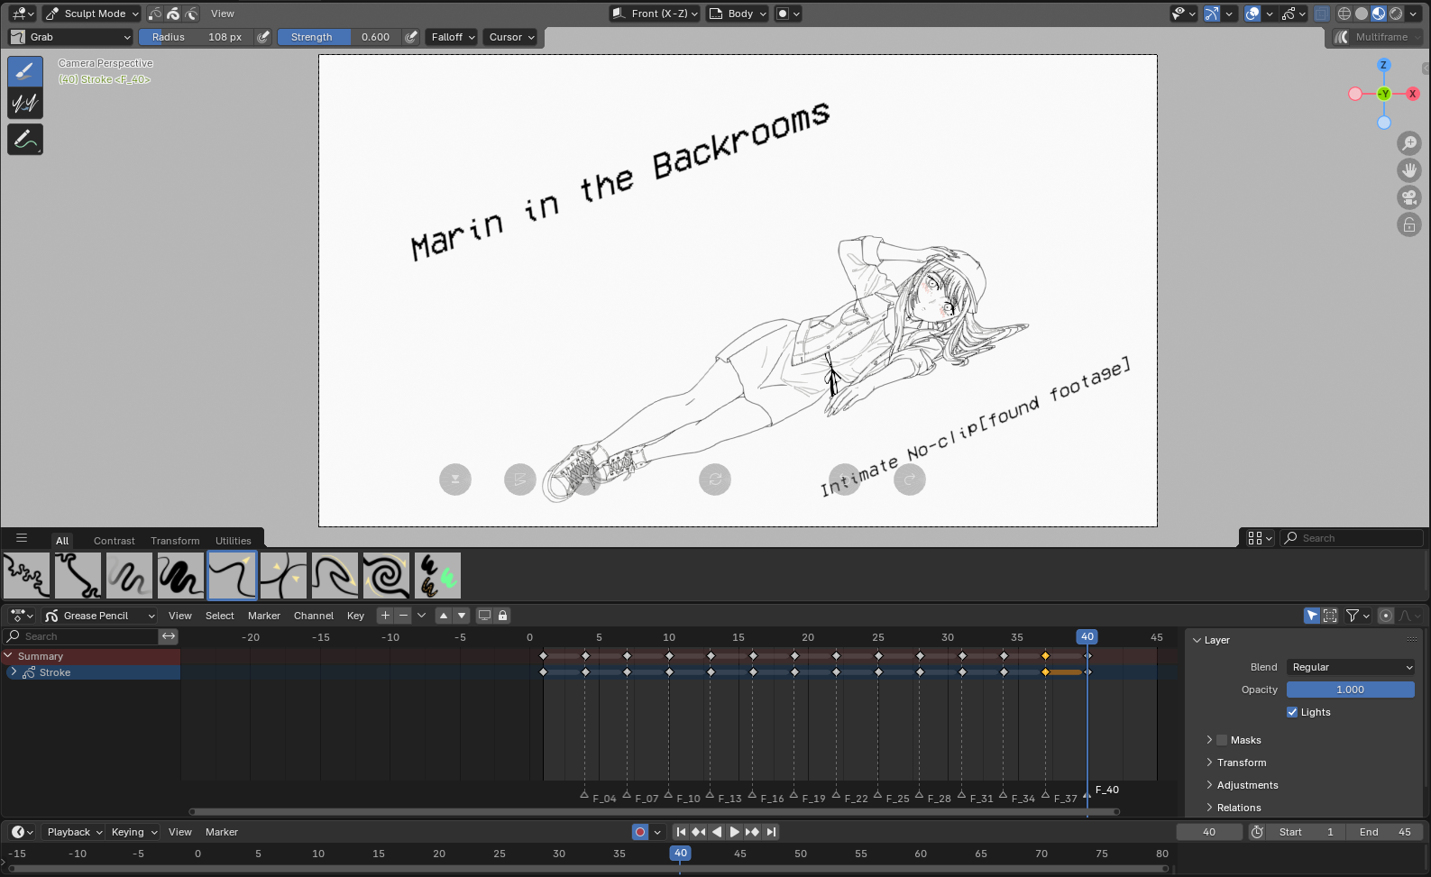
Task: Click the first selection mask mode icon
Action: [x=155, y=14]
